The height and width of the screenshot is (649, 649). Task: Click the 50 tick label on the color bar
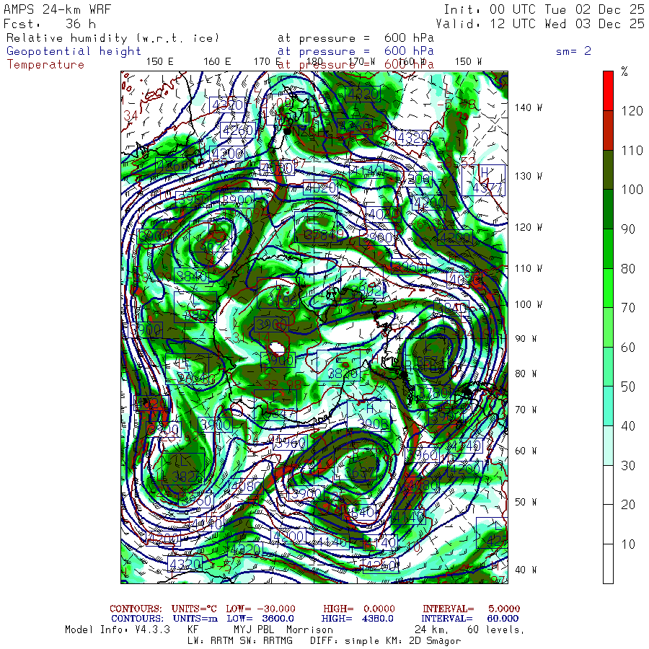pyautogui.click(x=628, y=387)
